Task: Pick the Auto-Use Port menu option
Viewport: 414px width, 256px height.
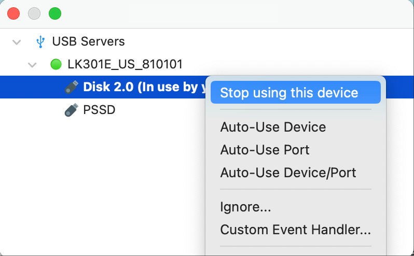Action: (265, 150)
